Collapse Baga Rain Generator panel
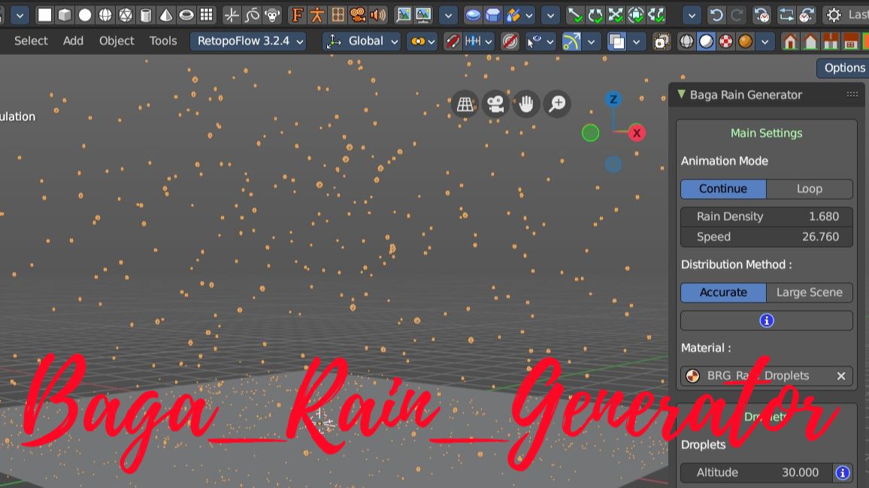This screenshot has width=869, height=488. click(x=682, y=95)
